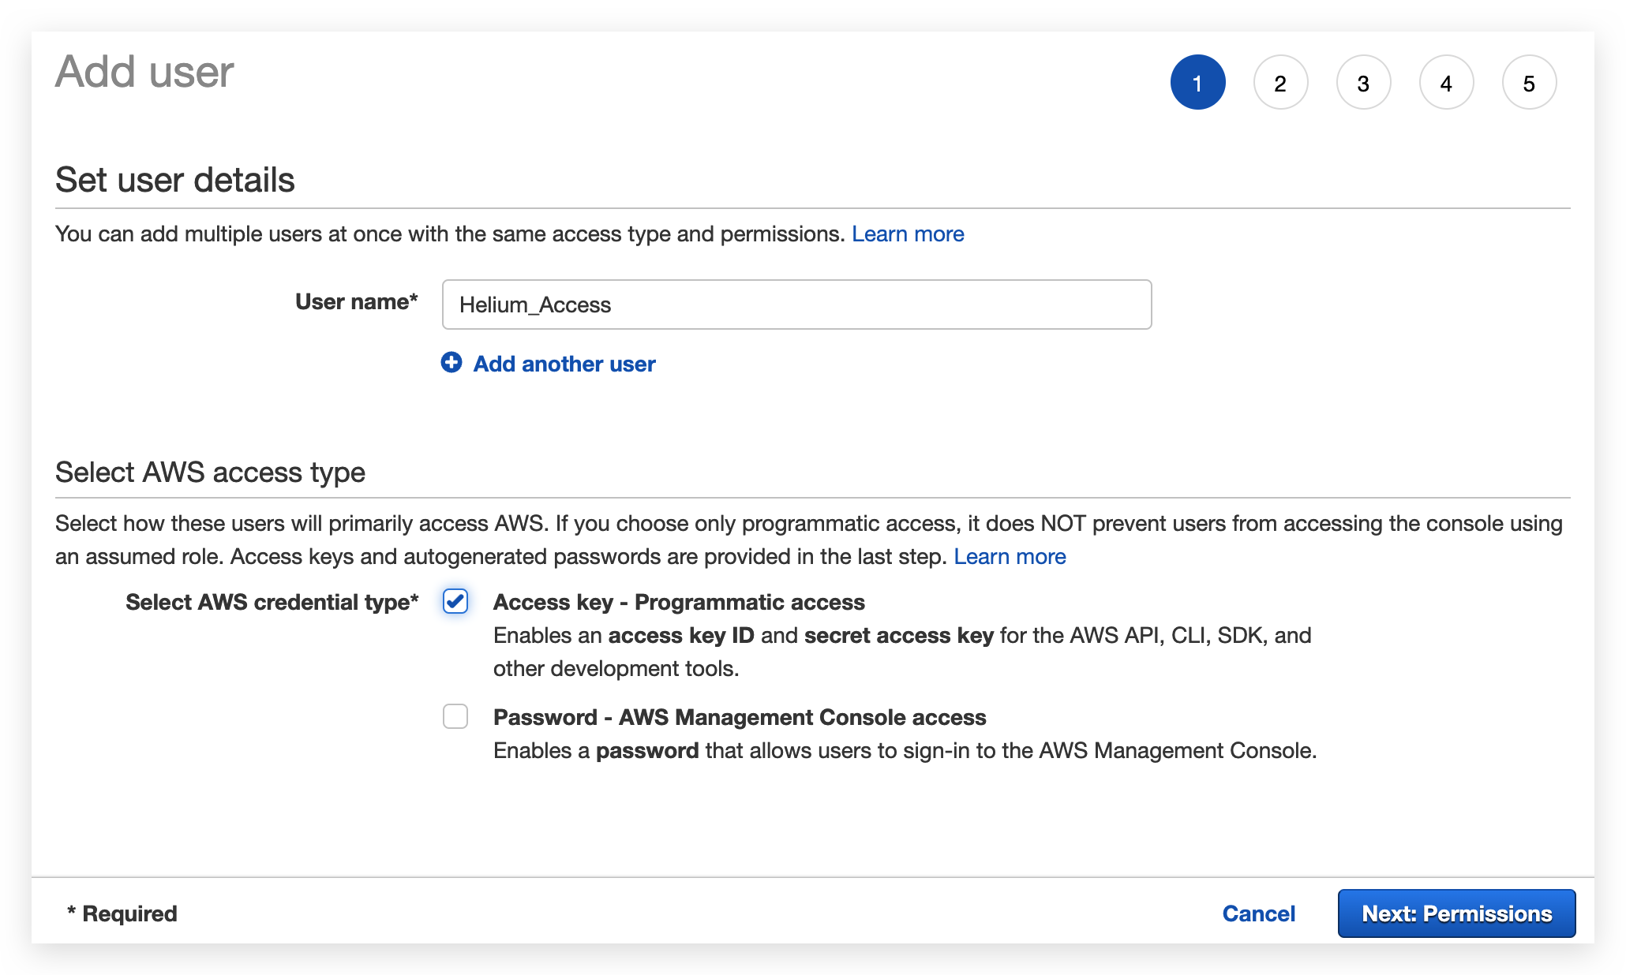
Task: Click the User name* field label
Action: [x=356, y=301]
